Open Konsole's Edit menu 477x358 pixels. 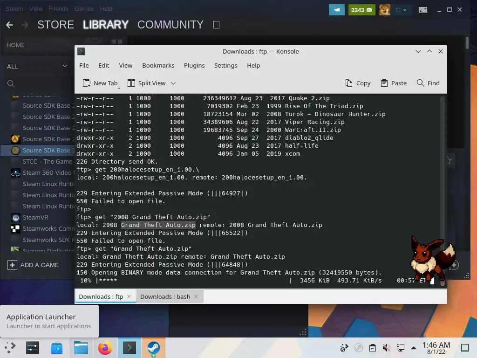[103, 65]
